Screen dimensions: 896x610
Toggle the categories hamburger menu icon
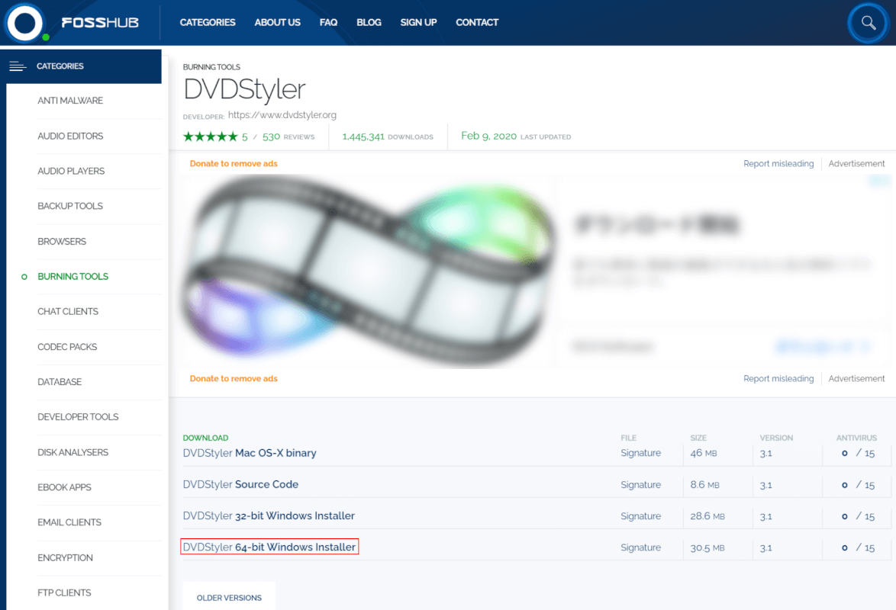[x=18, y=66]
